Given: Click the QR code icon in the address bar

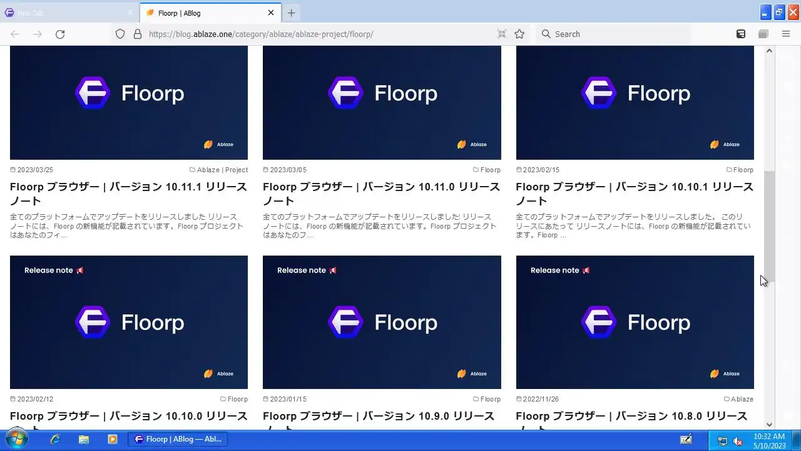Looking at the screenshot, I should [501, 34].
